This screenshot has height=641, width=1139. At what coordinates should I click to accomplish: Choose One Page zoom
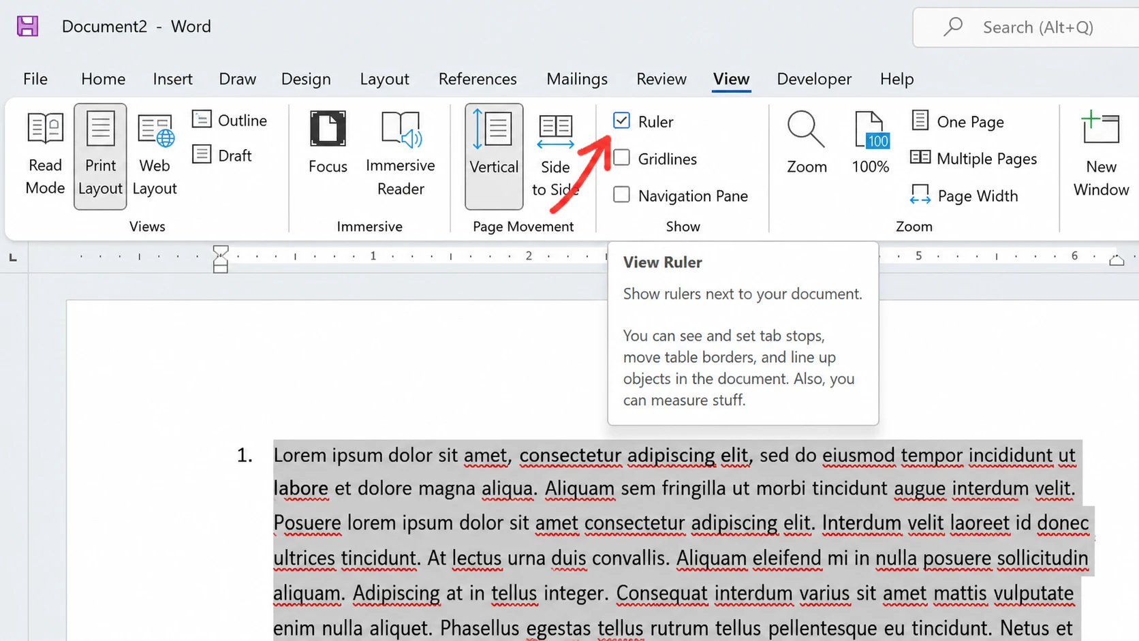(958, 121)
